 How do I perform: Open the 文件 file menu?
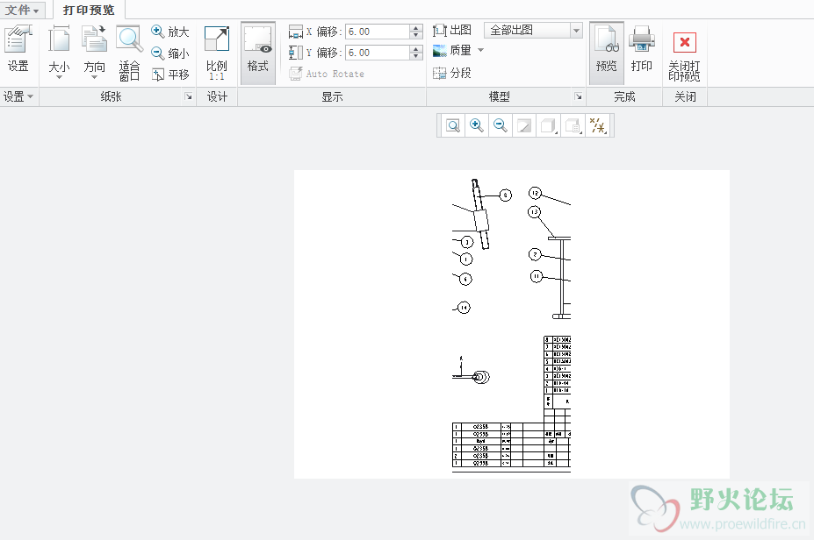pyautogui.click(x=22, y=10)
